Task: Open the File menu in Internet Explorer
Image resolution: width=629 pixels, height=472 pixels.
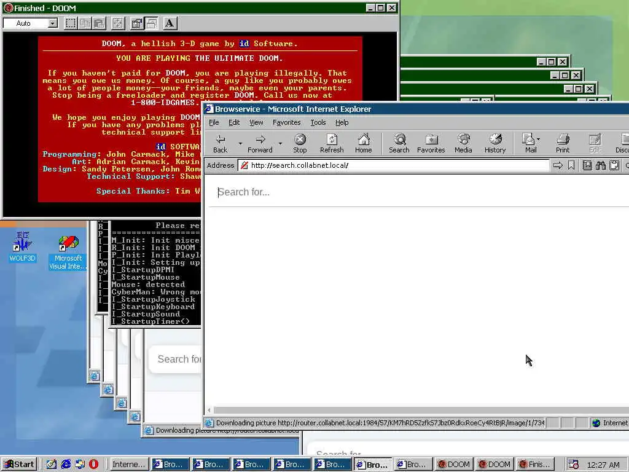Action: pos(214,122)
